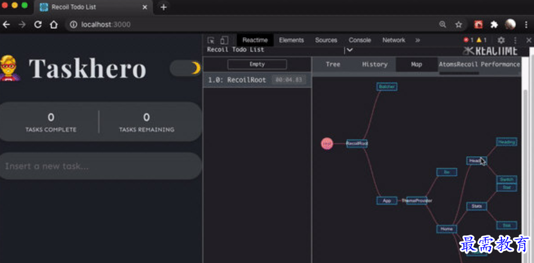Click the pink root node circle

tap(327, 144)
